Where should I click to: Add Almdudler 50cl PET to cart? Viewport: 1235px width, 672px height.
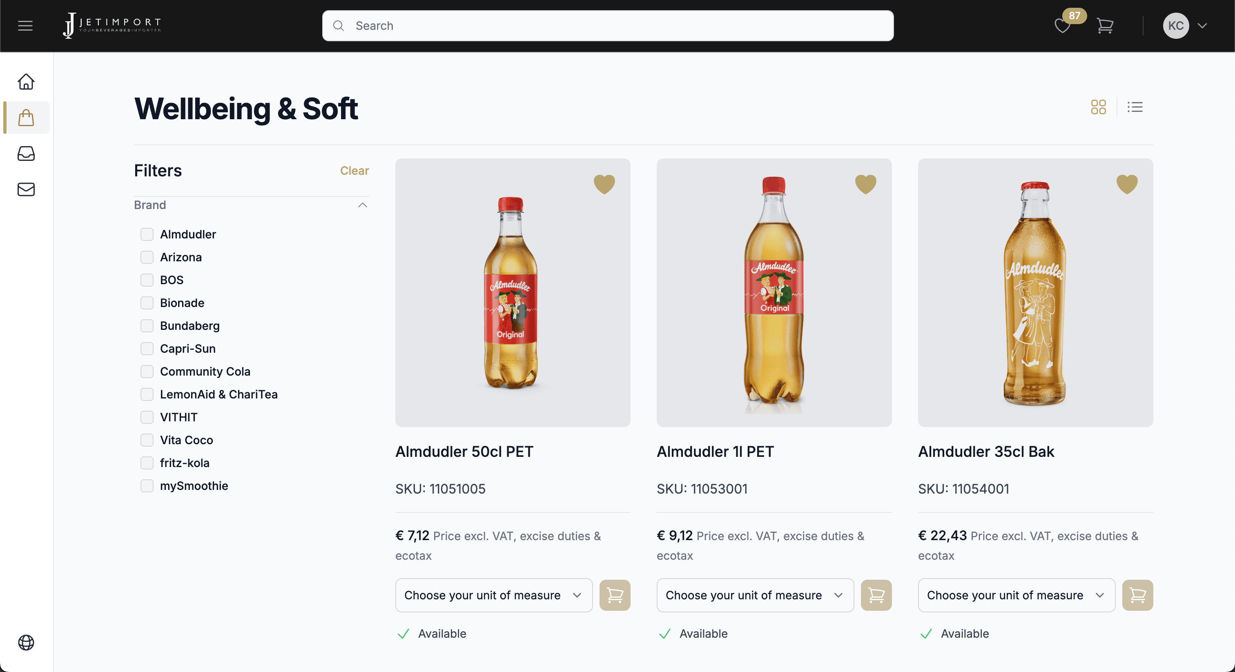pyautogui.click(x=615, y=595)
